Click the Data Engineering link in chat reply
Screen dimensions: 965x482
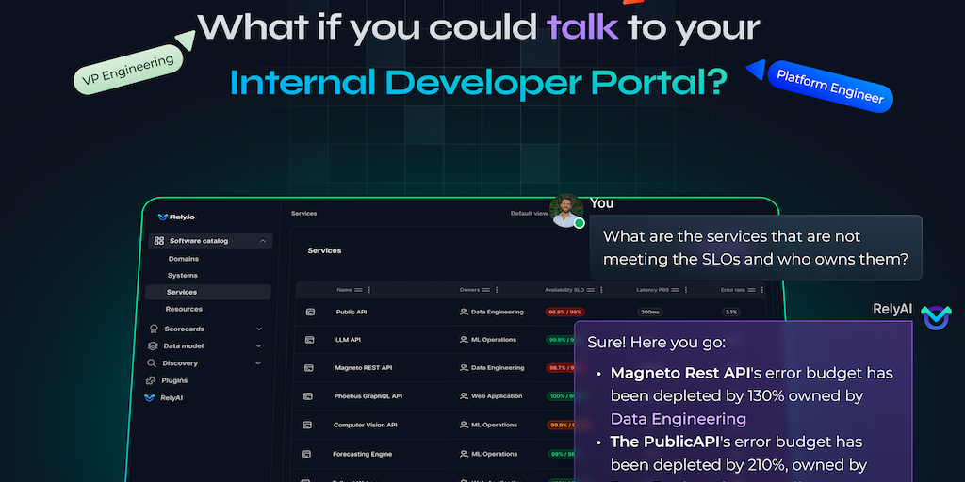(678, 419)
